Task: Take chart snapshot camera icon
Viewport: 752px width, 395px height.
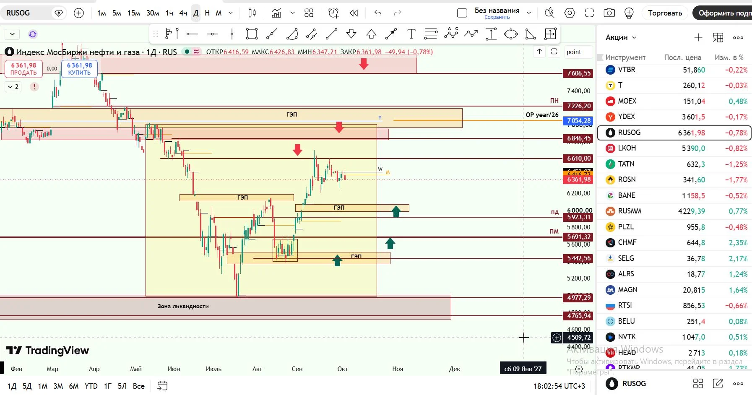Action: (x=609, y=13)
